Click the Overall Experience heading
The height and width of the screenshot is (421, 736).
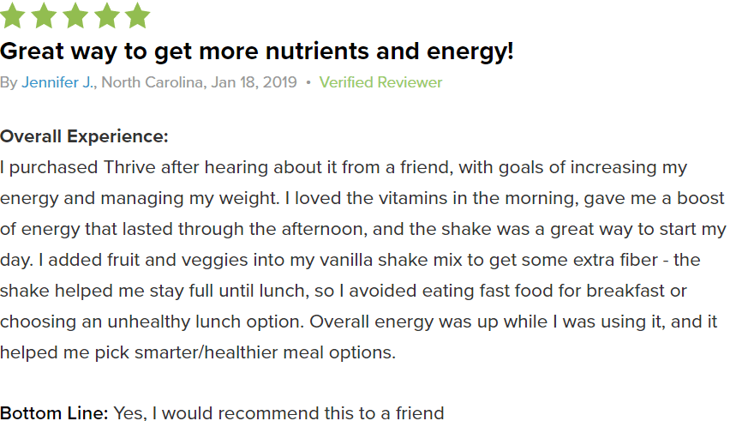point(84,136)
